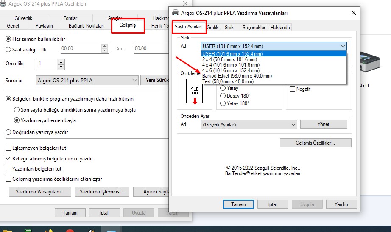
Task: Switch to Grafik tab
Action: tap(213, 28)
